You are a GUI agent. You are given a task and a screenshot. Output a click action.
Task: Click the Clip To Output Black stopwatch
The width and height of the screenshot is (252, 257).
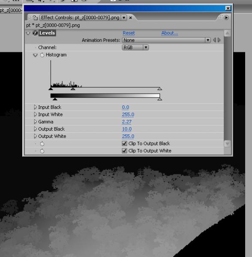[x=42, y=144]
